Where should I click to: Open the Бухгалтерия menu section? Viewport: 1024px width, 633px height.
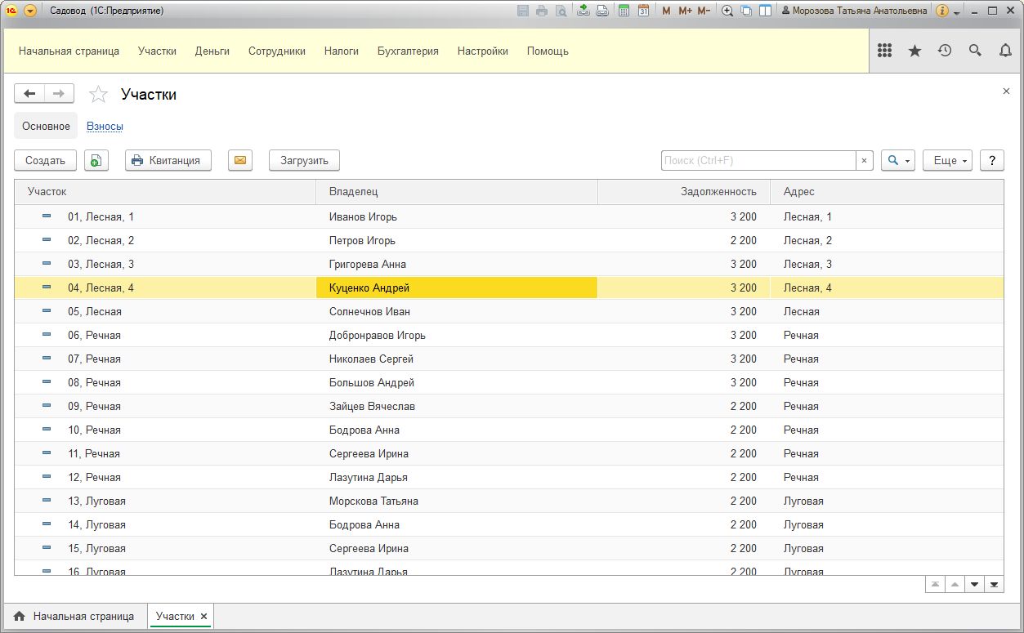tap(408, 51)
